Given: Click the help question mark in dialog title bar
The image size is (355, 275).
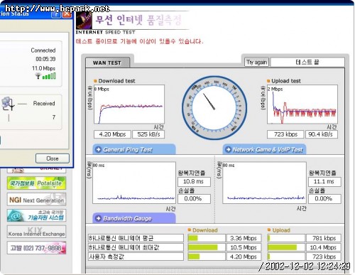Looking at the screenshot, I should [56, 14].
